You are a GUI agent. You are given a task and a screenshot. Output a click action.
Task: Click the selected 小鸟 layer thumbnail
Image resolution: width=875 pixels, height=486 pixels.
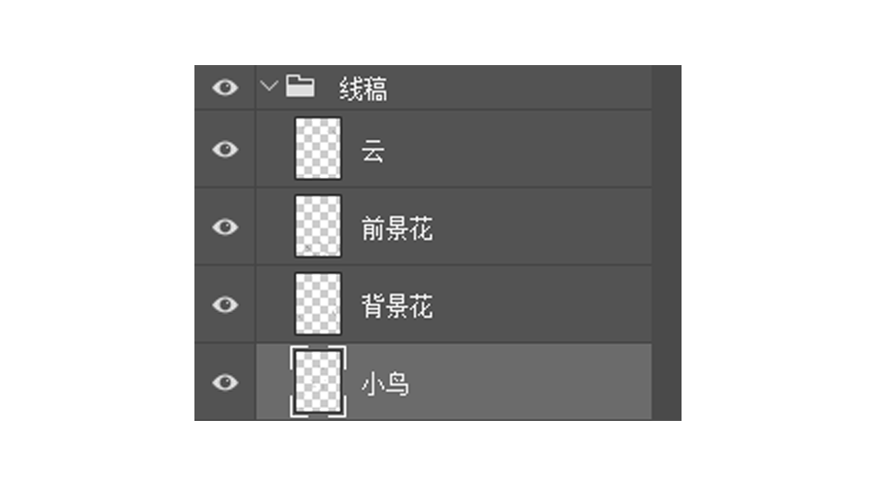click(318, 383)
